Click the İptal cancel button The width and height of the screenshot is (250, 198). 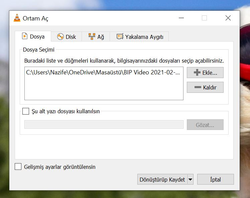(x=215, y=179)
